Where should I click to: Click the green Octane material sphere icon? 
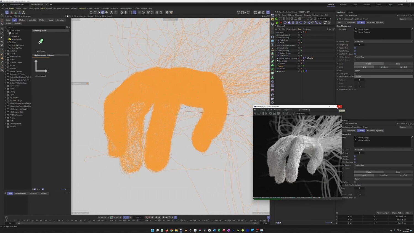277,23
